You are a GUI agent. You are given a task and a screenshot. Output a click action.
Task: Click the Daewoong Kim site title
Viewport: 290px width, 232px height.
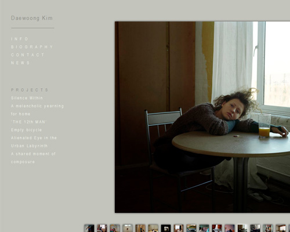tap(32, 18)
